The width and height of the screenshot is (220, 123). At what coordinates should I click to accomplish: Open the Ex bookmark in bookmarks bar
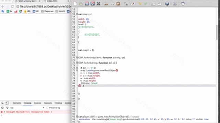pos(9,11)
